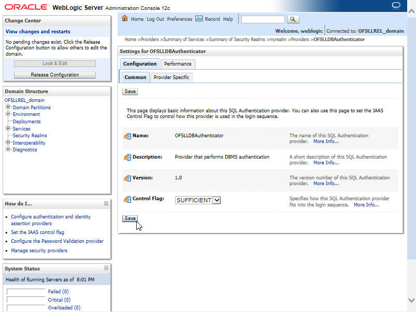
Task: Click the search magnifier button
Action: point(293,19)
